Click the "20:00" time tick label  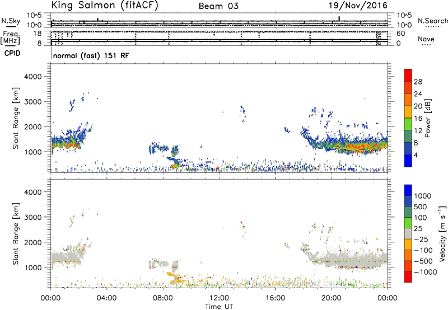click(x=331, y=298)
